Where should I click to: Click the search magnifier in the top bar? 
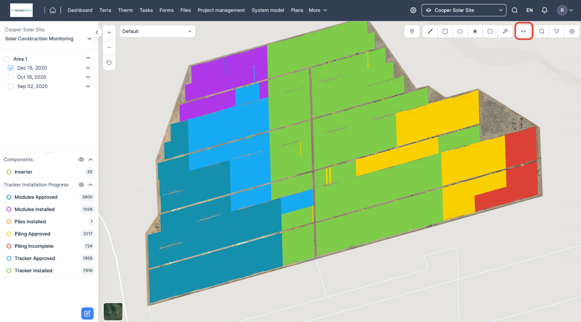pos(514,10)
